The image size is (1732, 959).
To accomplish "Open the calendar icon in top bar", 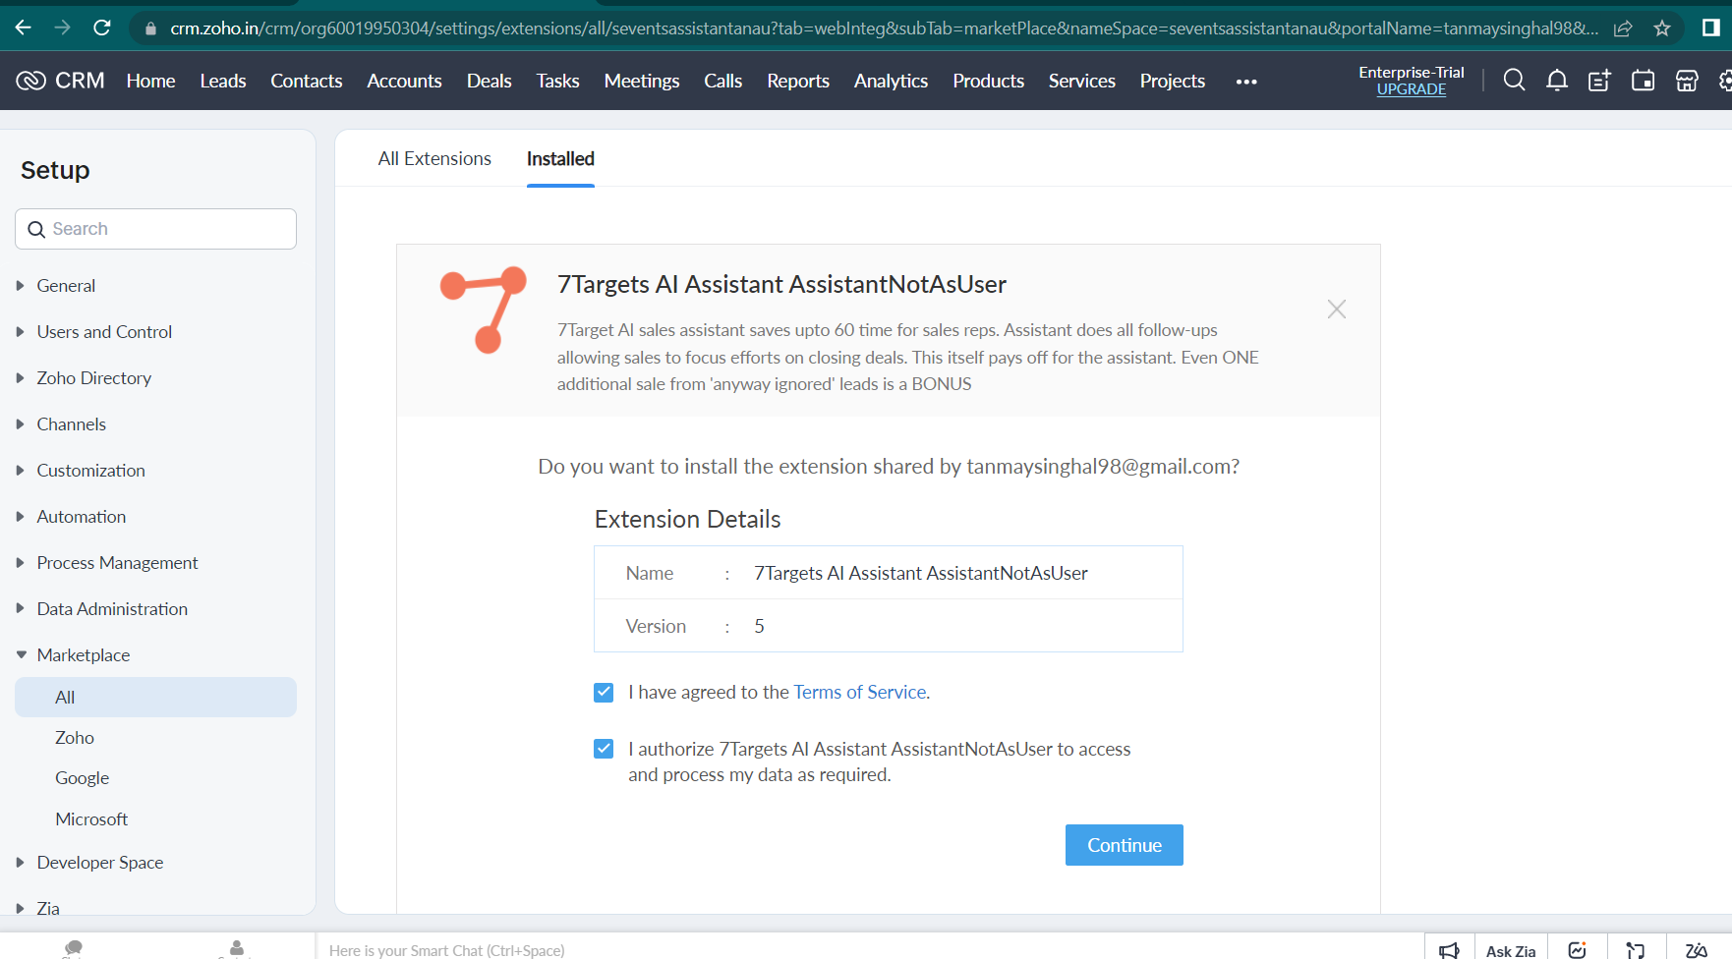I will [x=1643, y=81].
